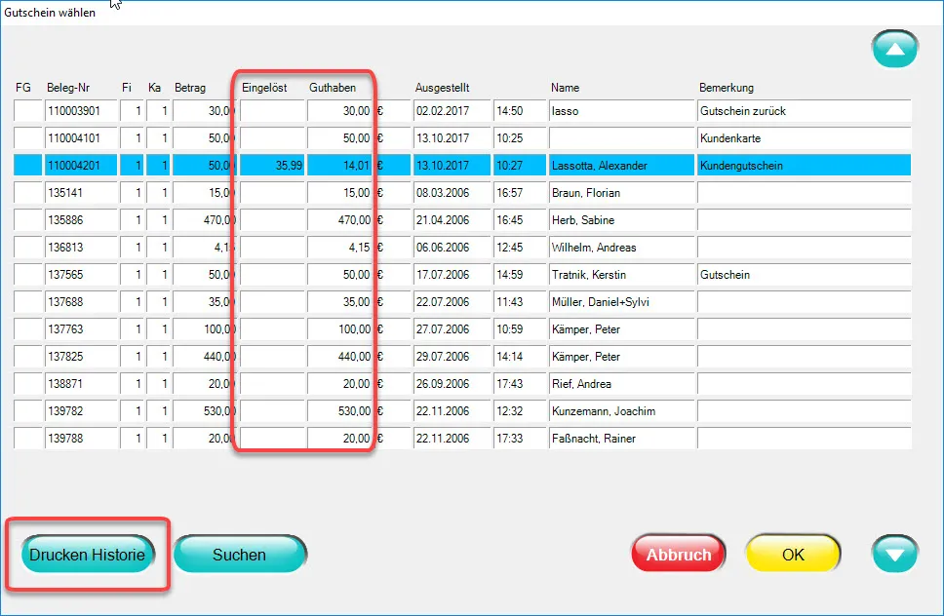The height and width of the screenshot is (616, 944).
Task: Click FG box for voucher 137565
Action: (x=27, y=275)
